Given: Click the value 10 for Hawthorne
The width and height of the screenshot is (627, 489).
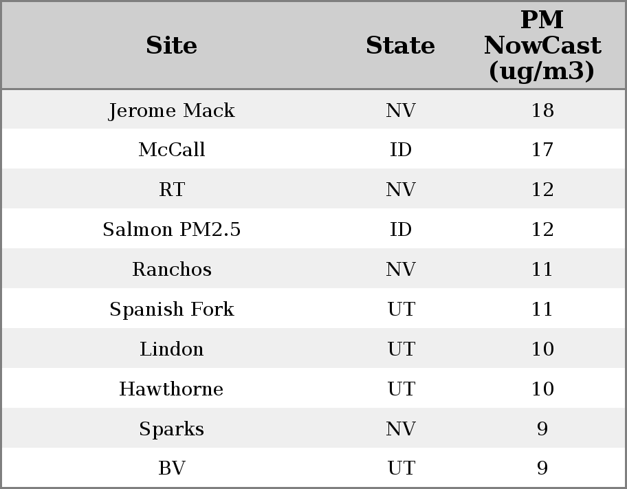Looking at the screenshot, I should 542,389.
